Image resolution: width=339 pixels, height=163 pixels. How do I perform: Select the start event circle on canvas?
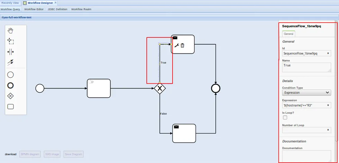tap(40, 88)
